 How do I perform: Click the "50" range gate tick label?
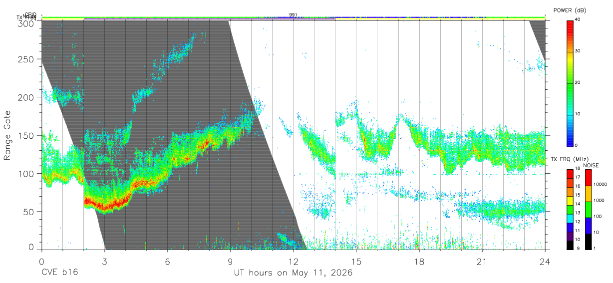[29, 212]
